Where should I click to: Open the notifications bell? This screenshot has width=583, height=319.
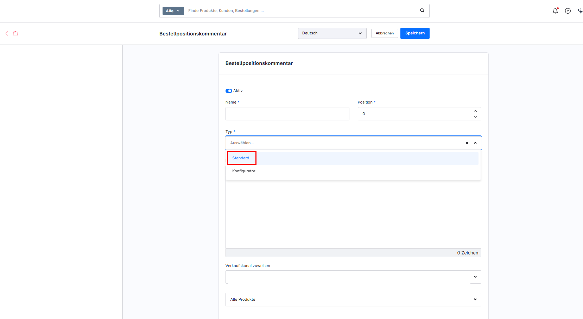click(x=555, y=11)
